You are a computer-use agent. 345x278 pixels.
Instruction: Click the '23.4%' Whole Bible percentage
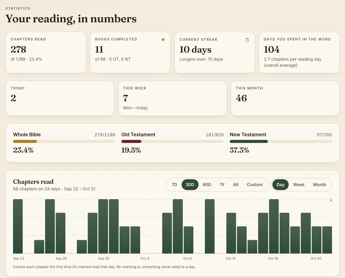(23, 150)
